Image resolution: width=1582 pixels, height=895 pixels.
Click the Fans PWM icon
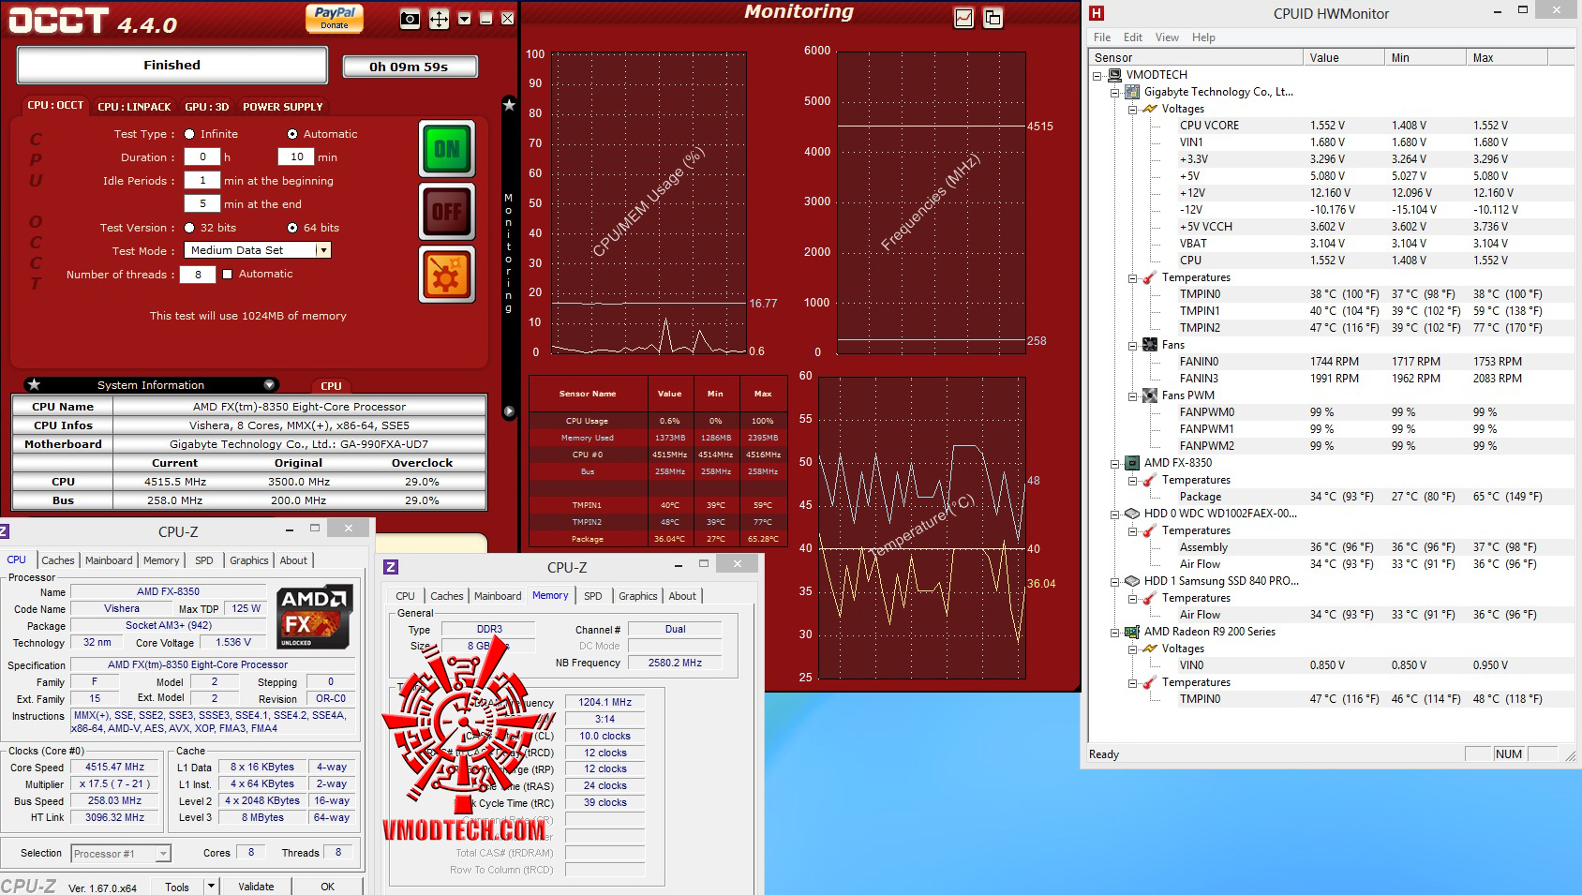[x=1150, y=395]
